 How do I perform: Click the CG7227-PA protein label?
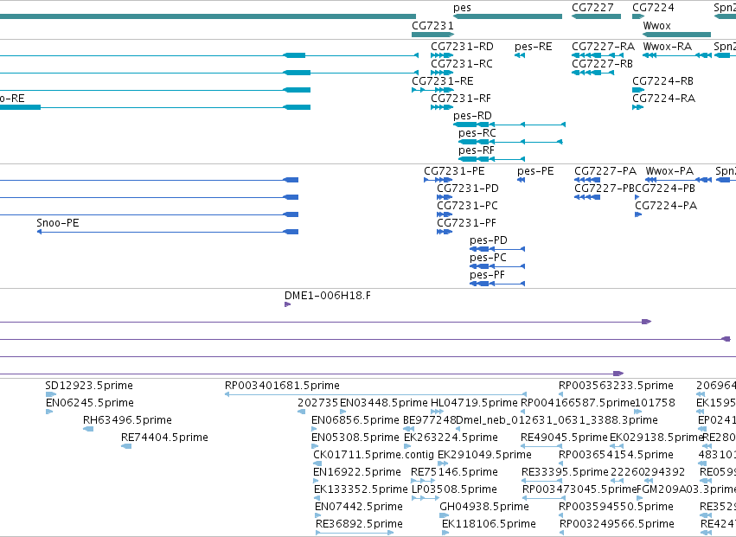[x=605, y=171]
